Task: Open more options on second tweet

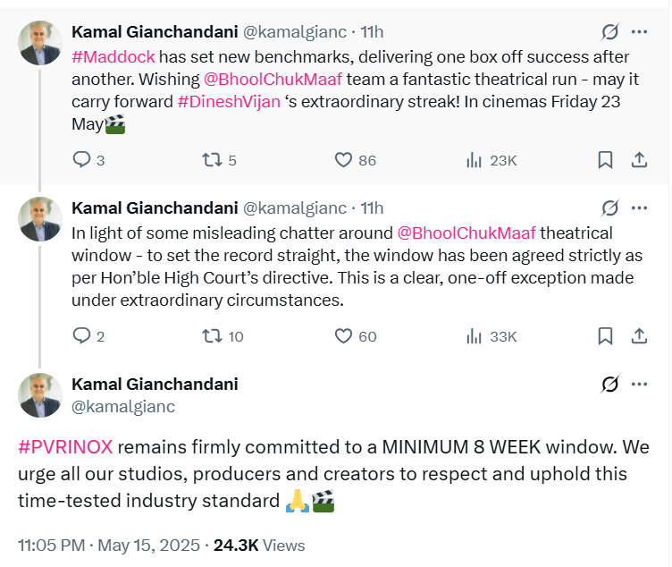Action: 639,208
